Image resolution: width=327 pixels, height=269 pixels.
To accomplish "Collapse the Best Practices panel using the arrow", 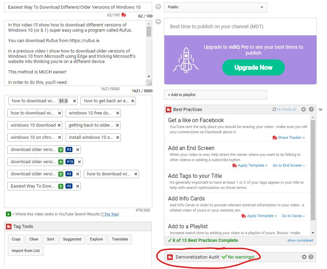I will click(x=320, y=110).
